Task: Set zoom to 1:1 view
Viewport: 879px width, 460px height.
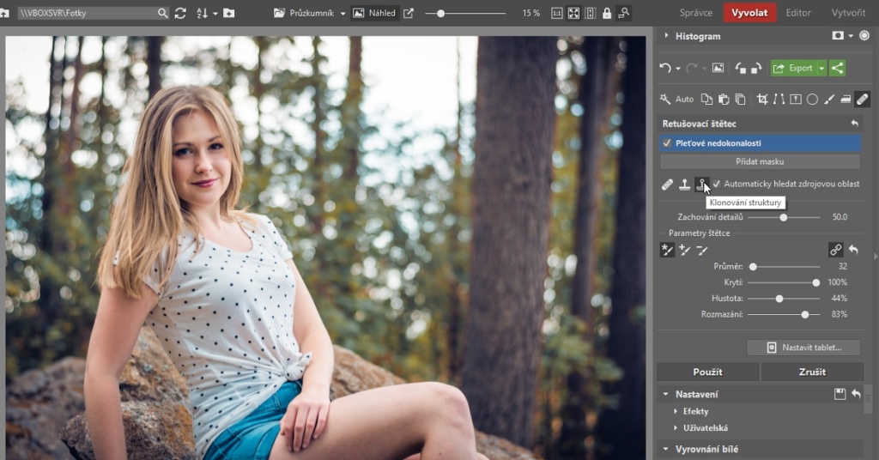Action: (556, 13)
